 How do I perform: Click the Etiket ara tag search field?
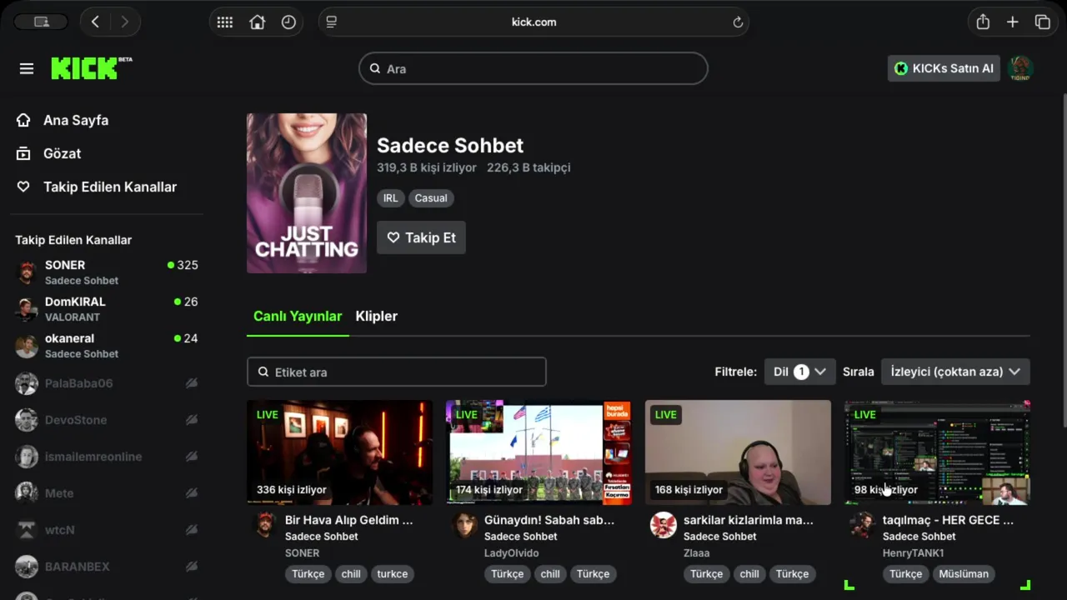click(397, 372)
